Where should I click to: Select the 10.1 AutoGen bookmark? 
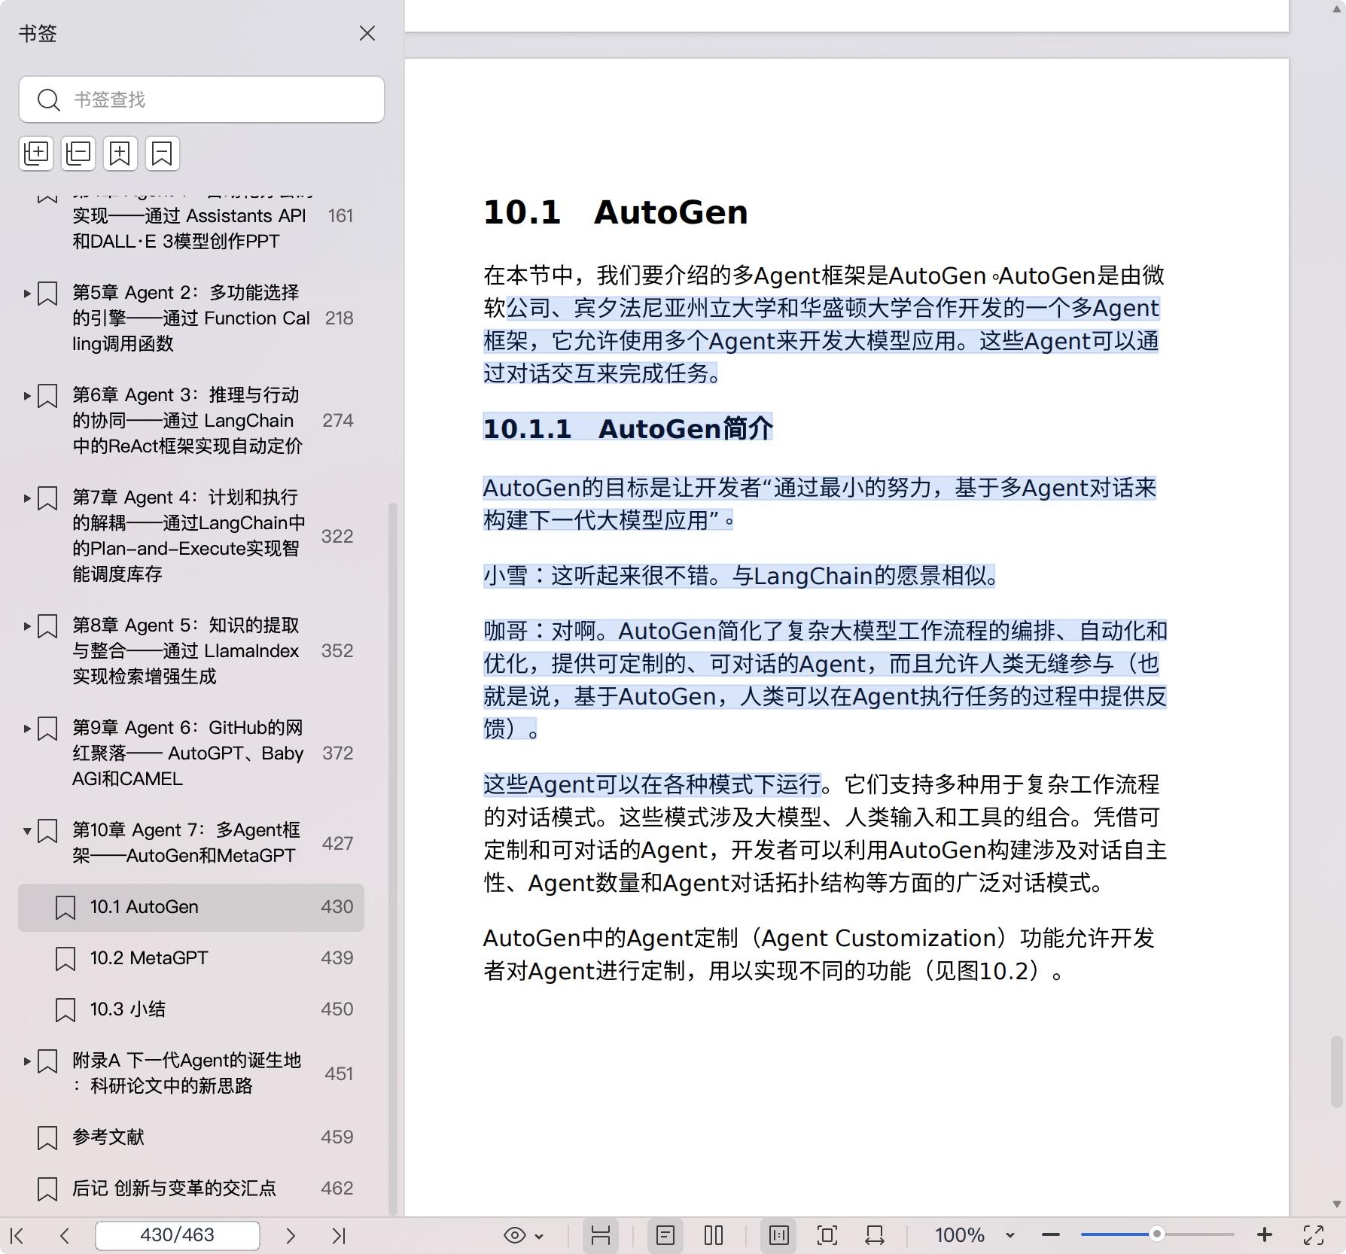point(191,907)
